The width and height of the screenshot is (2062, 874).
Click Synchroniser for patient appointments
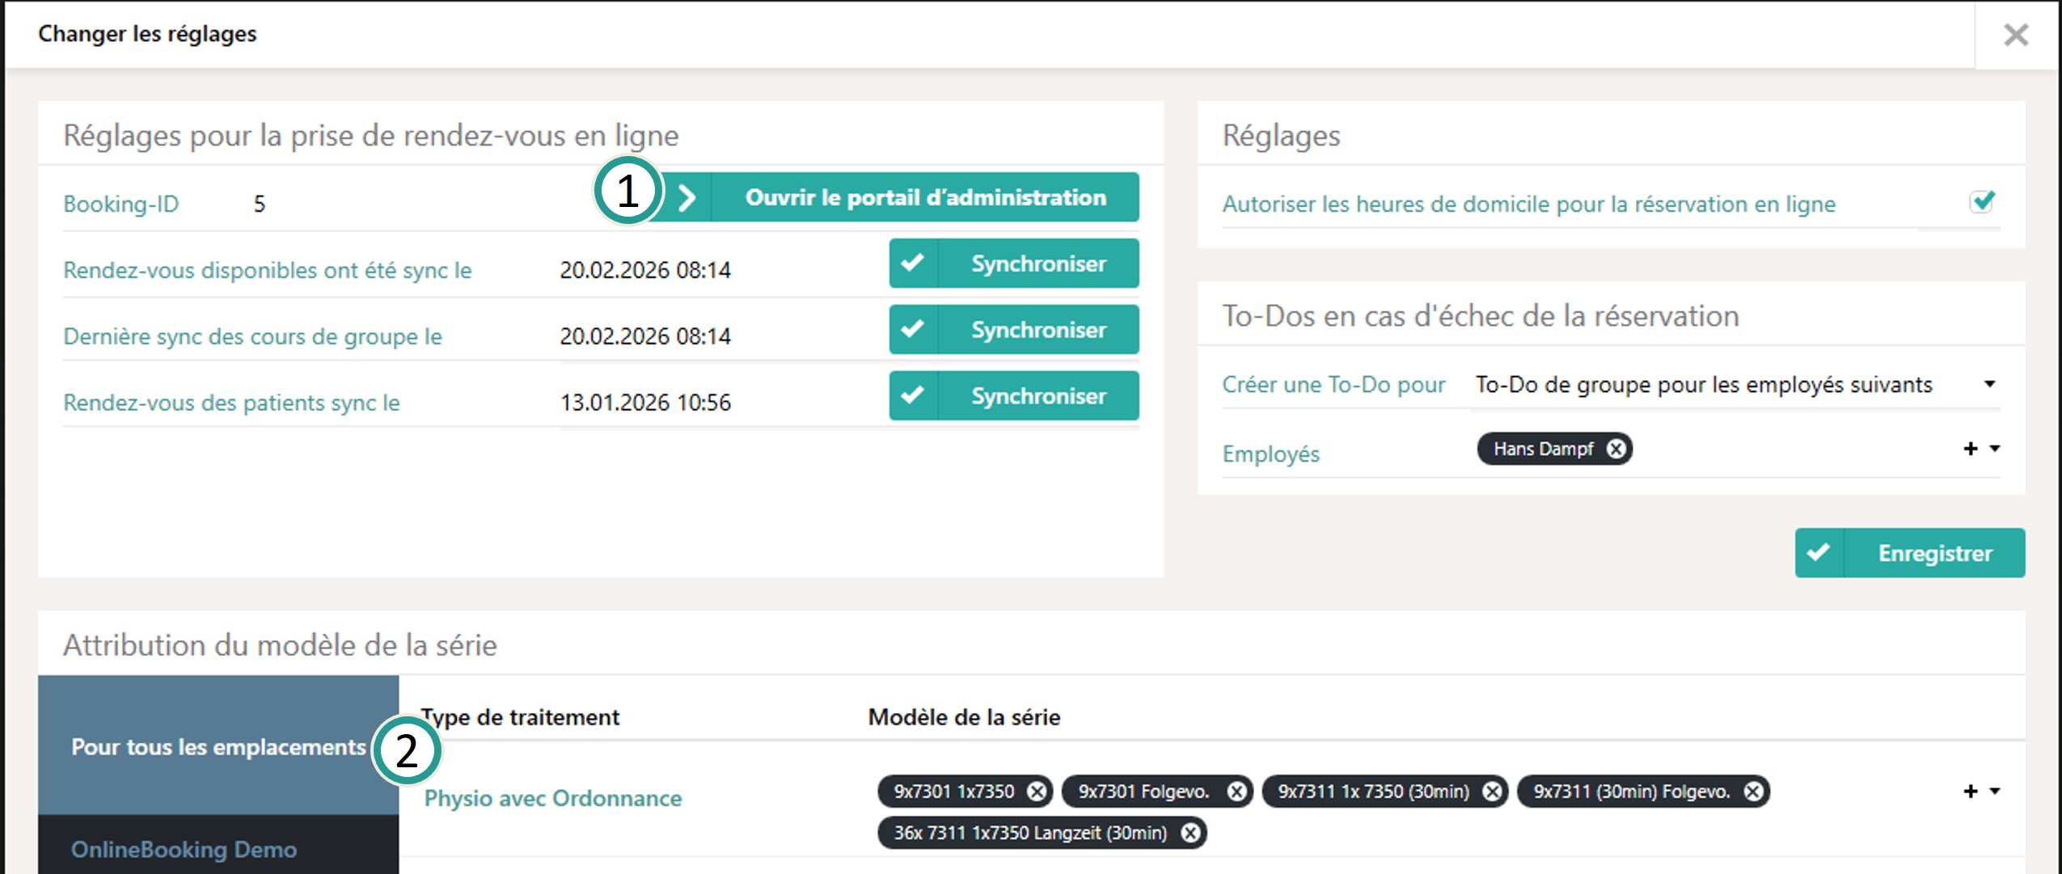coord(1037,395)
